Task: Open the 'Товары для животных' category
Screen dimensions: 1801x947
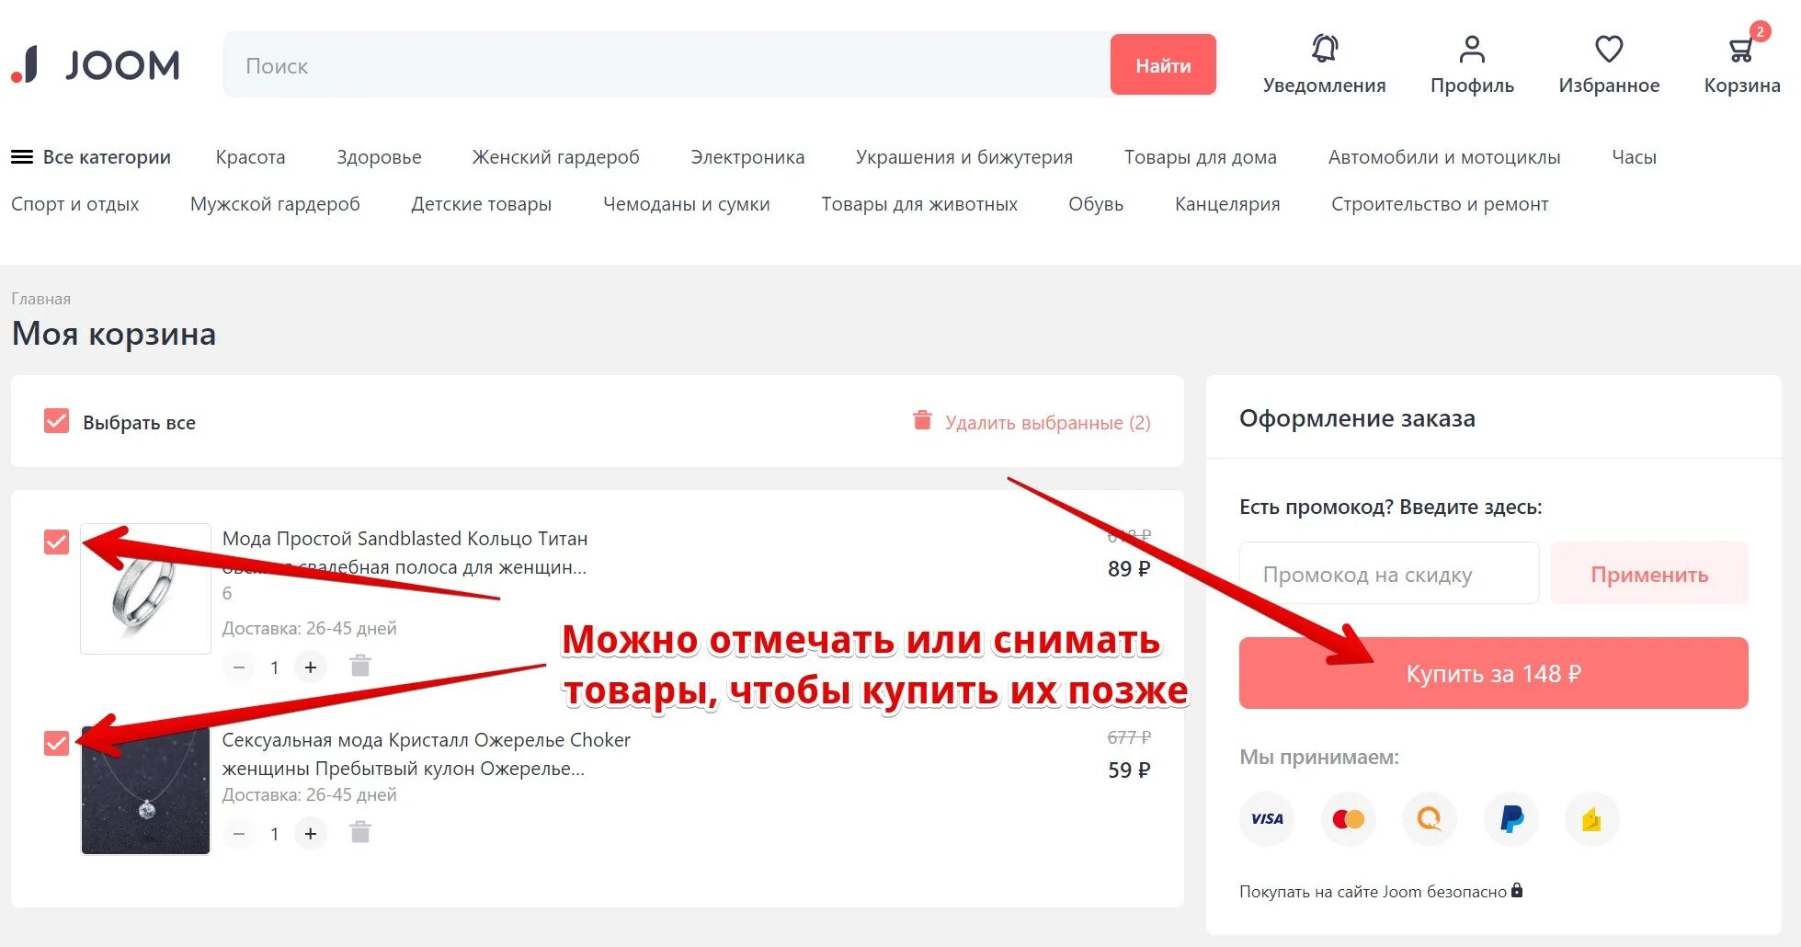Action: click(919, 204)
